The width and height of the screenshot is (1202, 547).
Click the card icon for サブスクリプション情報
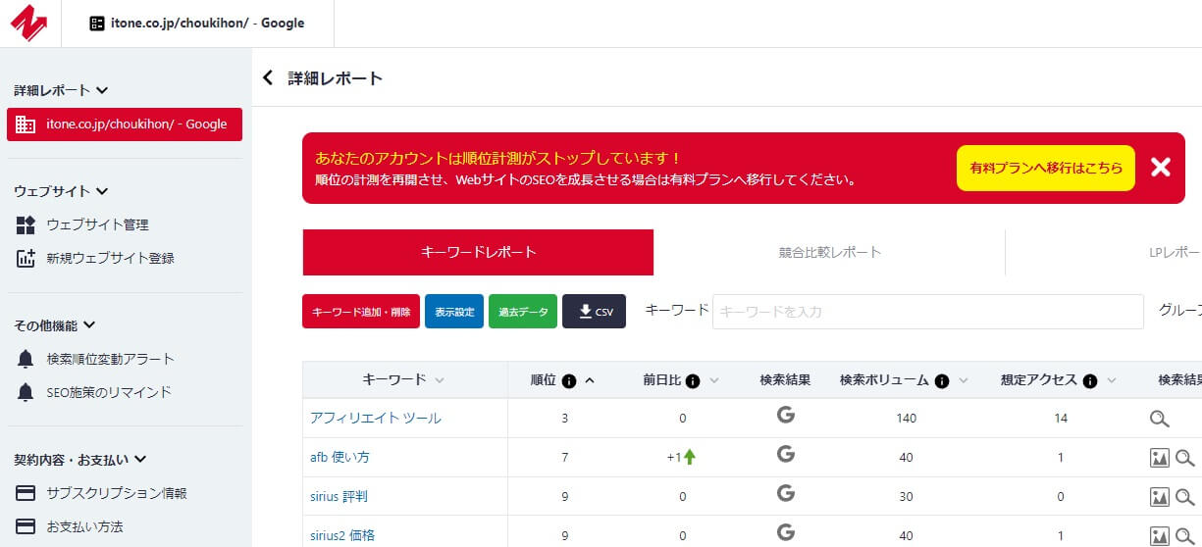[26, 493]
